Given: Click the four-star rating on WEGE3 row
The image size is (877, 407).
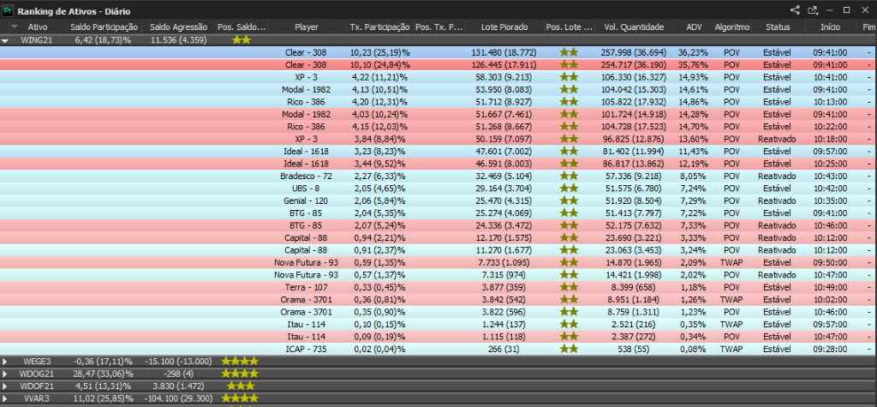Looking at the screenshot, I should point(241,362).
